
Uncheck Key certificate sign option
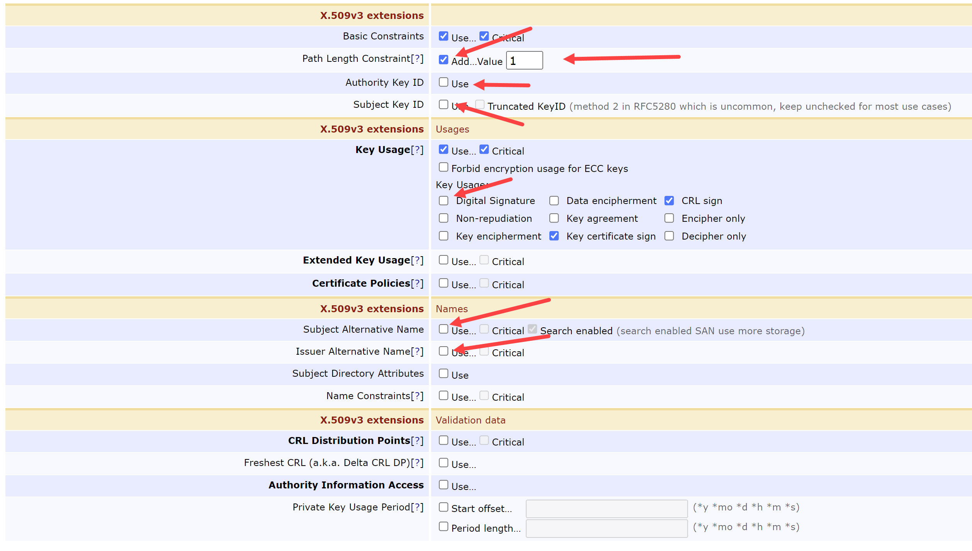pos(554,236)
